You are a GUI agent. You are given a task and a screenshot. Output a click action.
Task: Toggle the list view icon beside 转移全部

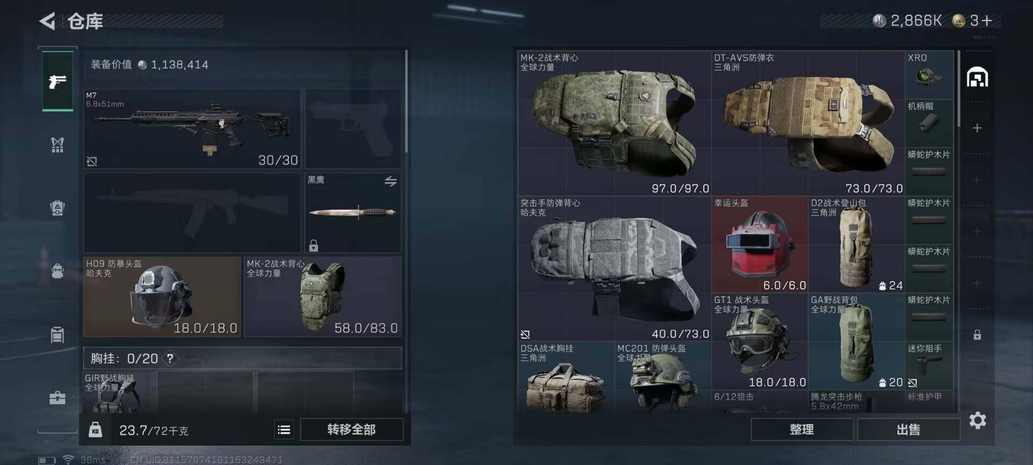coord(284,429)
